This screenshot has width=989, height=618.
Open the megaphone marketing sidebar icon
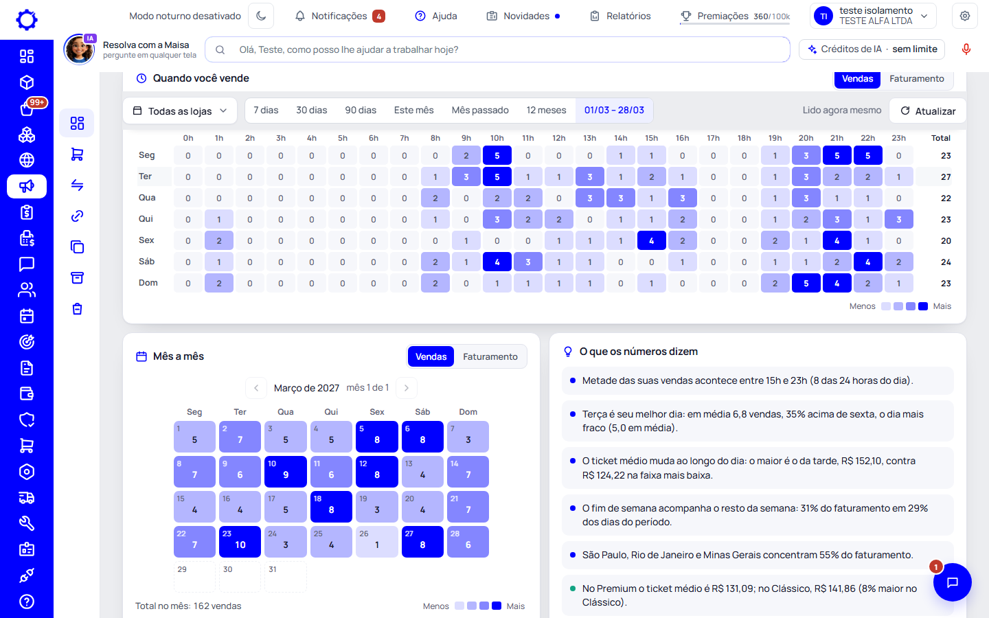point(27,186)
